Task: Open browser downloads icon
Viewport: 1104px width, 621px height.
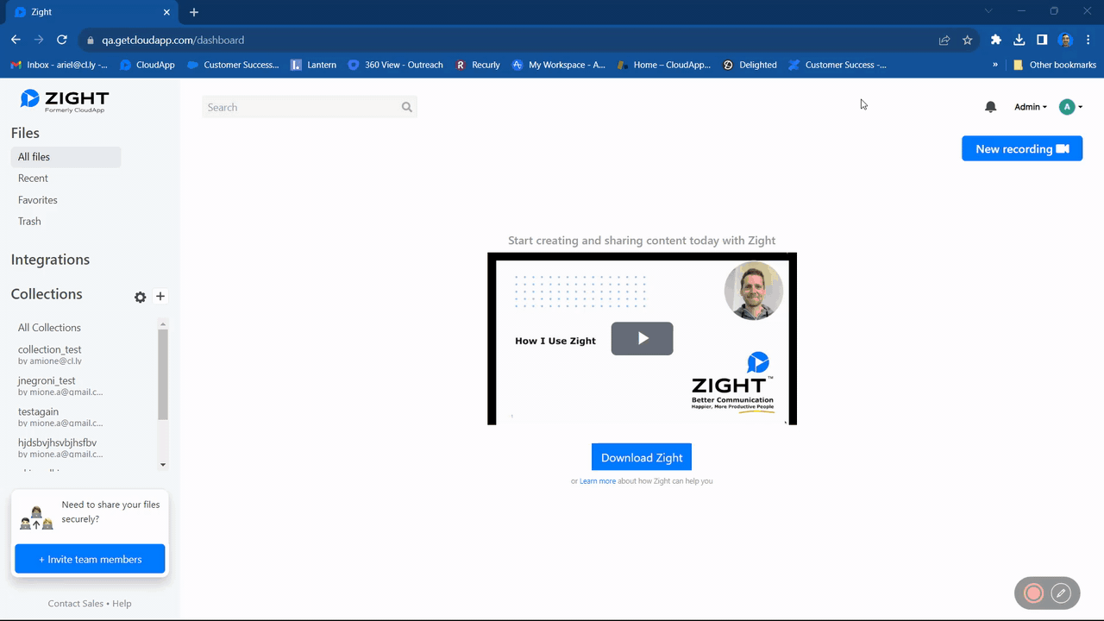Action: [1019, 40]
